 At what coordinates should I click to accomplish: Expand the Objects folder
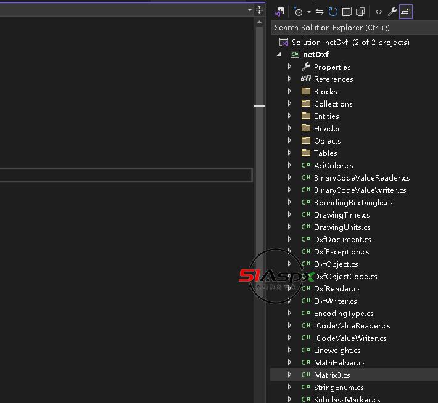[x=290, y=140]
